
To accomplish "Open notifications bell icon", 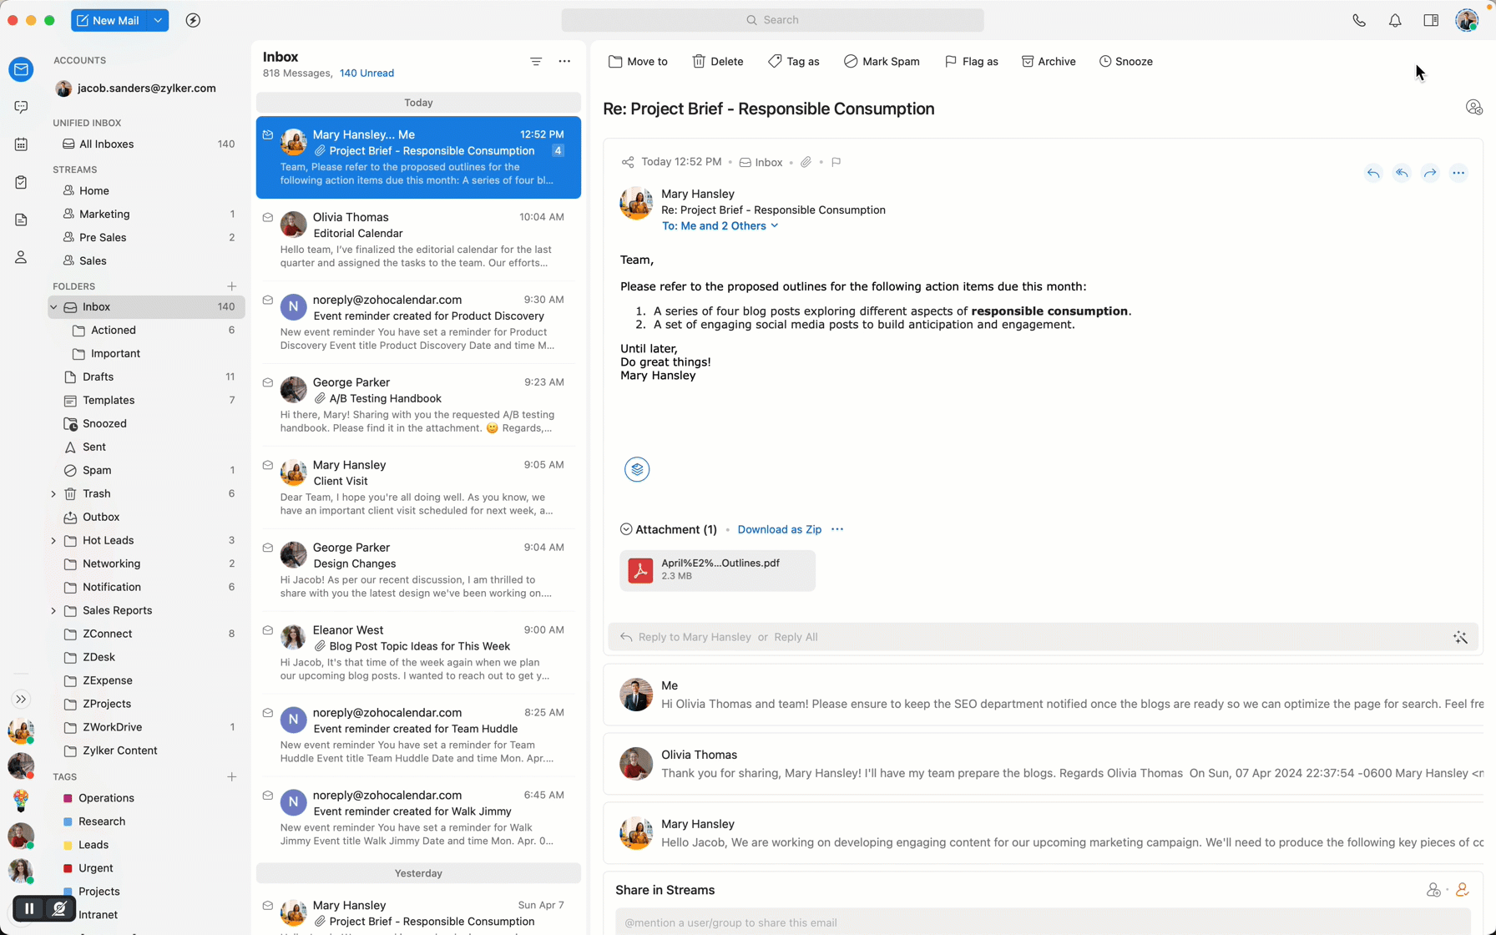I will [1395, 20].
